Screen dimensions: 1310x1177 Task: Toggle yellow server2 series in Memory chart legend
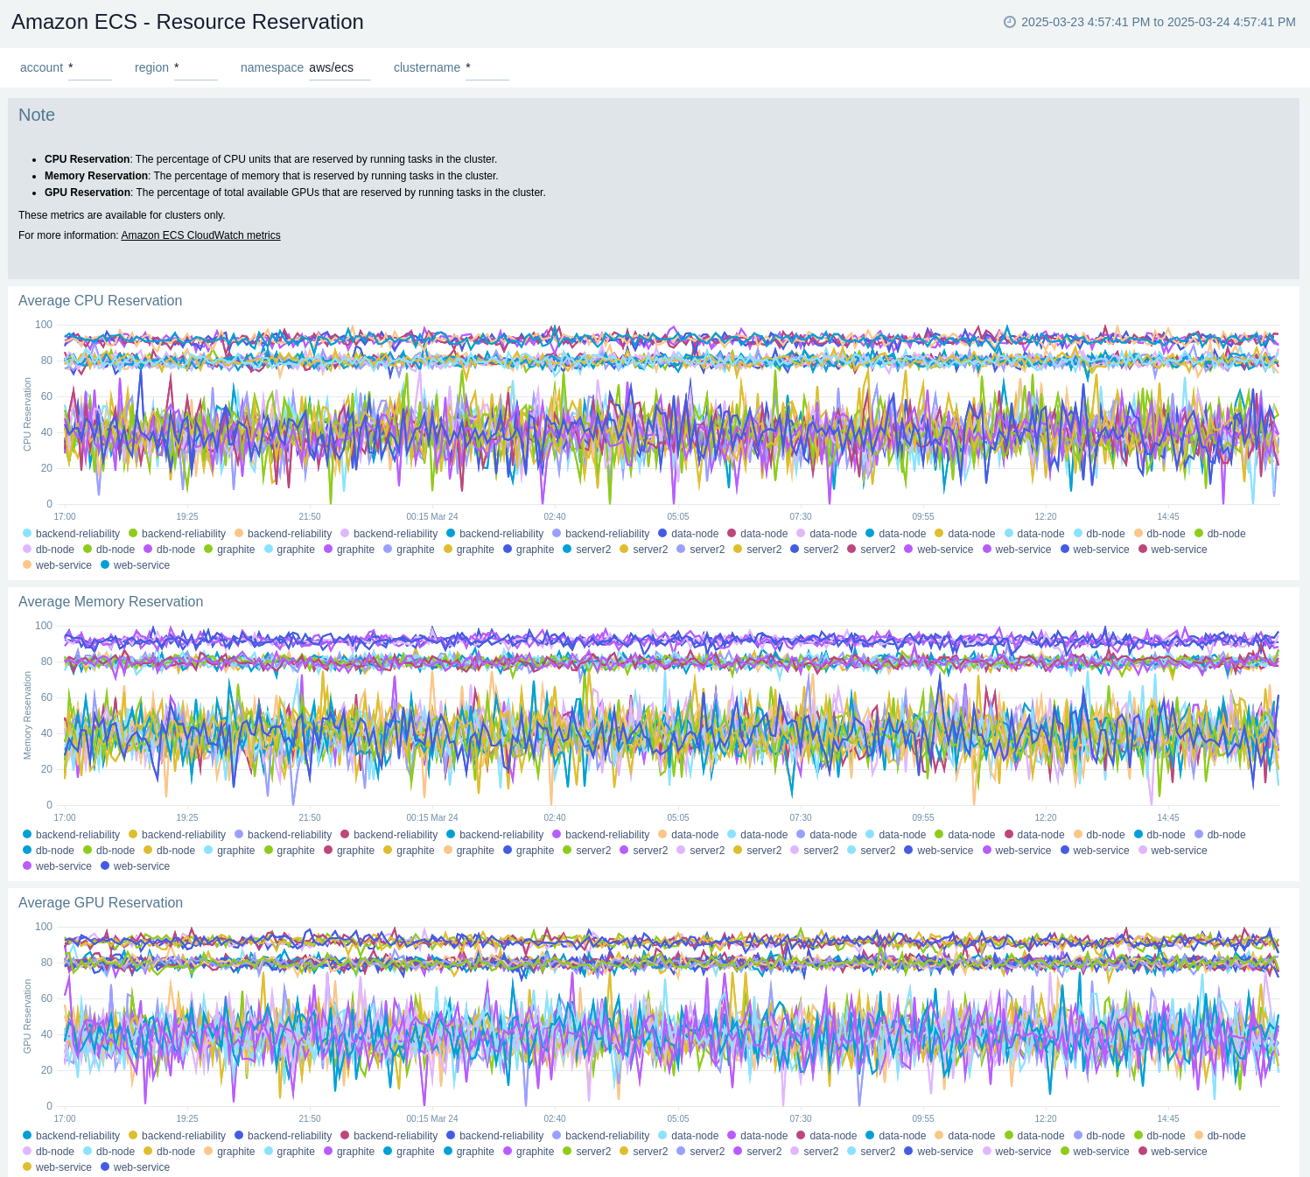(x=757, y=851)
